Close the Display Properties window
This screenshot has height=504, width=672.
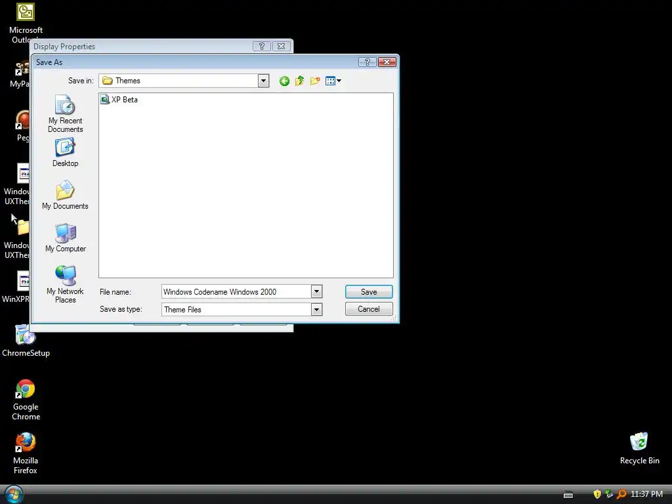[281, 47]
